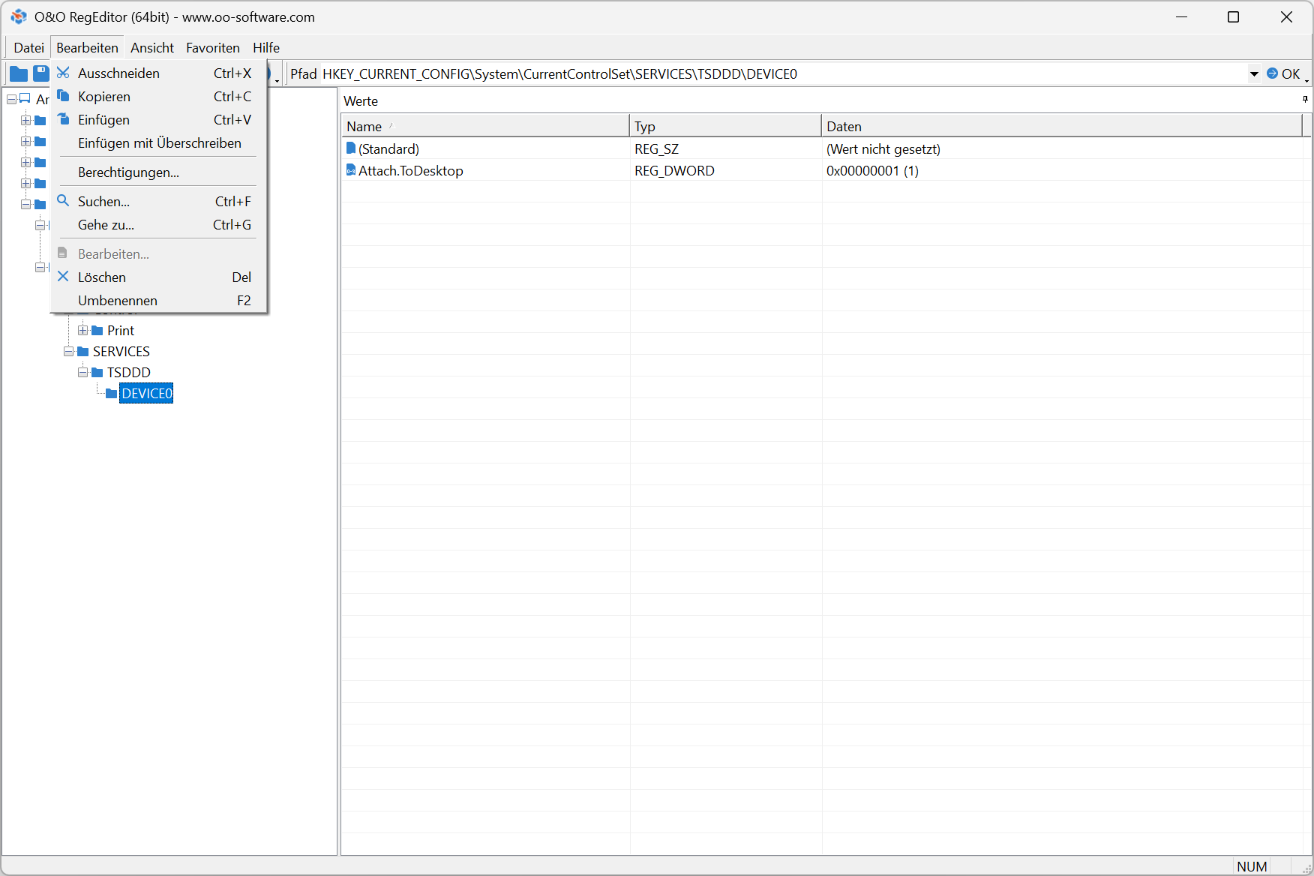The height and width of the screenshot is (876, 1314).
Task: Collapse the SERVICES tree node
Action: click(69, 352)
